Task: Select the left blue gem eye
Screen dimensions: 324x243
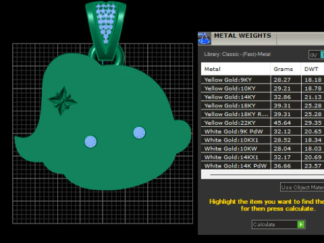Action: click(x=90, y=142)
